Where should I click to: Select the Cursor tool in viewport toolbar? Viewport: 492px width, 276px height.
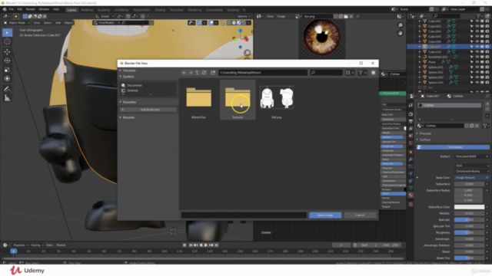click(7, 41)
